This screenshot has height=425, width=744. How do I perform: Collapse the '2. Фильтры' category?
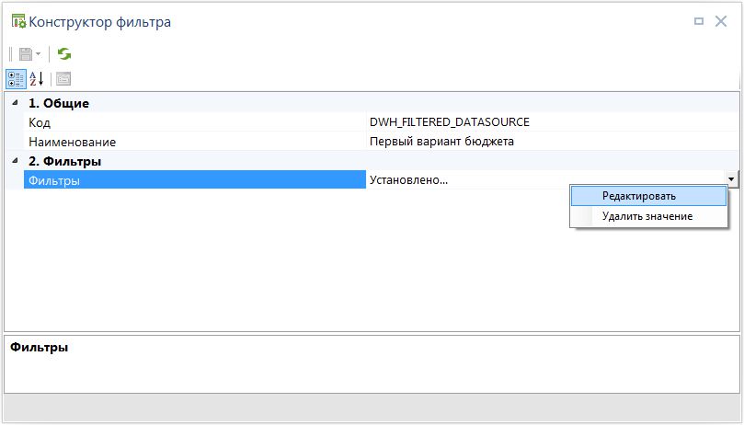[14, 161]
